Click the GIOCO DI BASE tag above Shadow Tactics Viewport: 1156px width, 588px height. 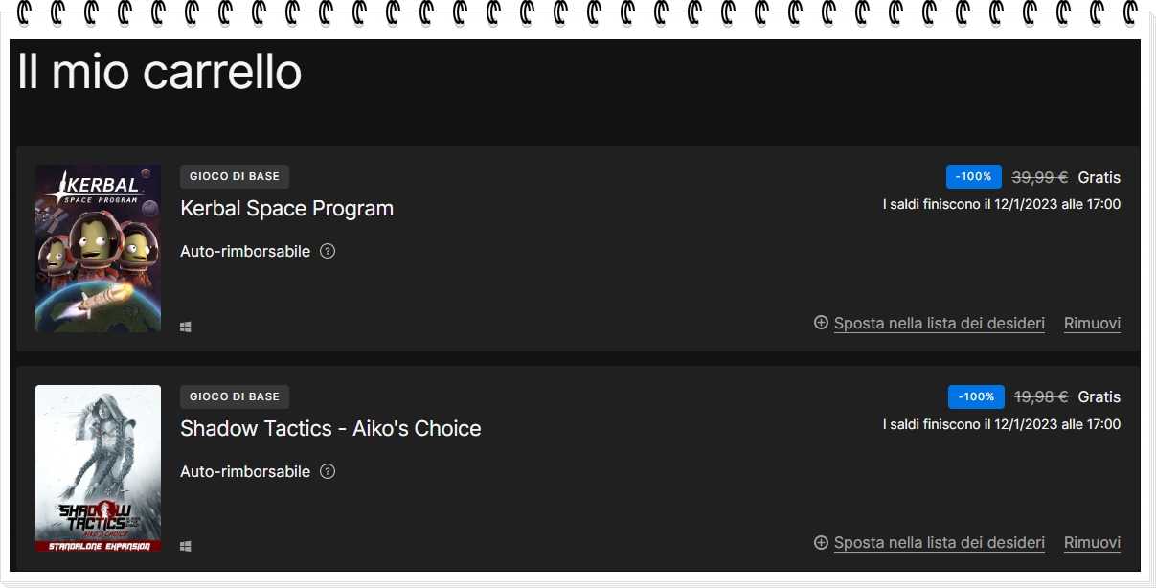pos(235,396)
